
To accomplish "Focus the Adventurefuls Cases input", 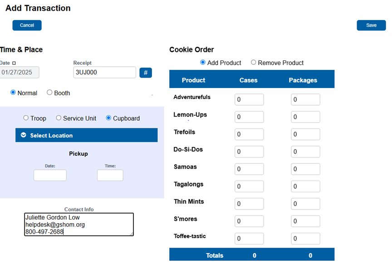I will [x=249, y=100].
